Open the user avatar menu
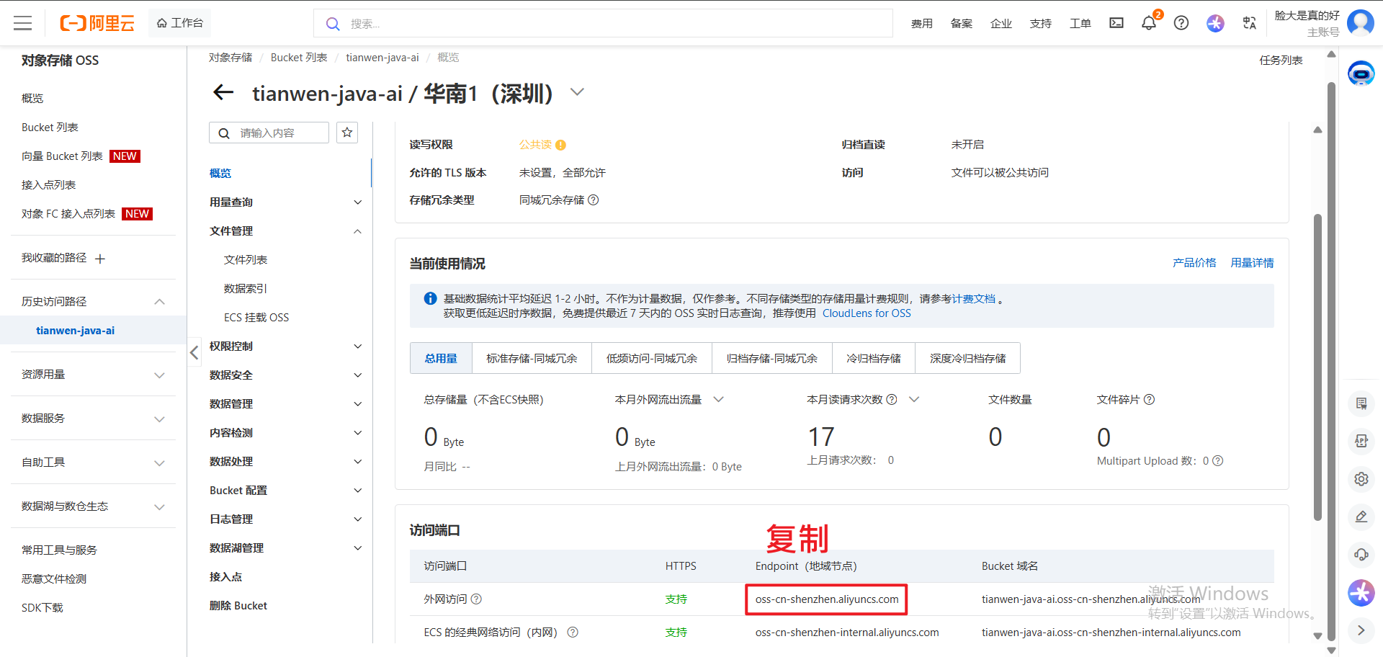 click(1360, 23)
